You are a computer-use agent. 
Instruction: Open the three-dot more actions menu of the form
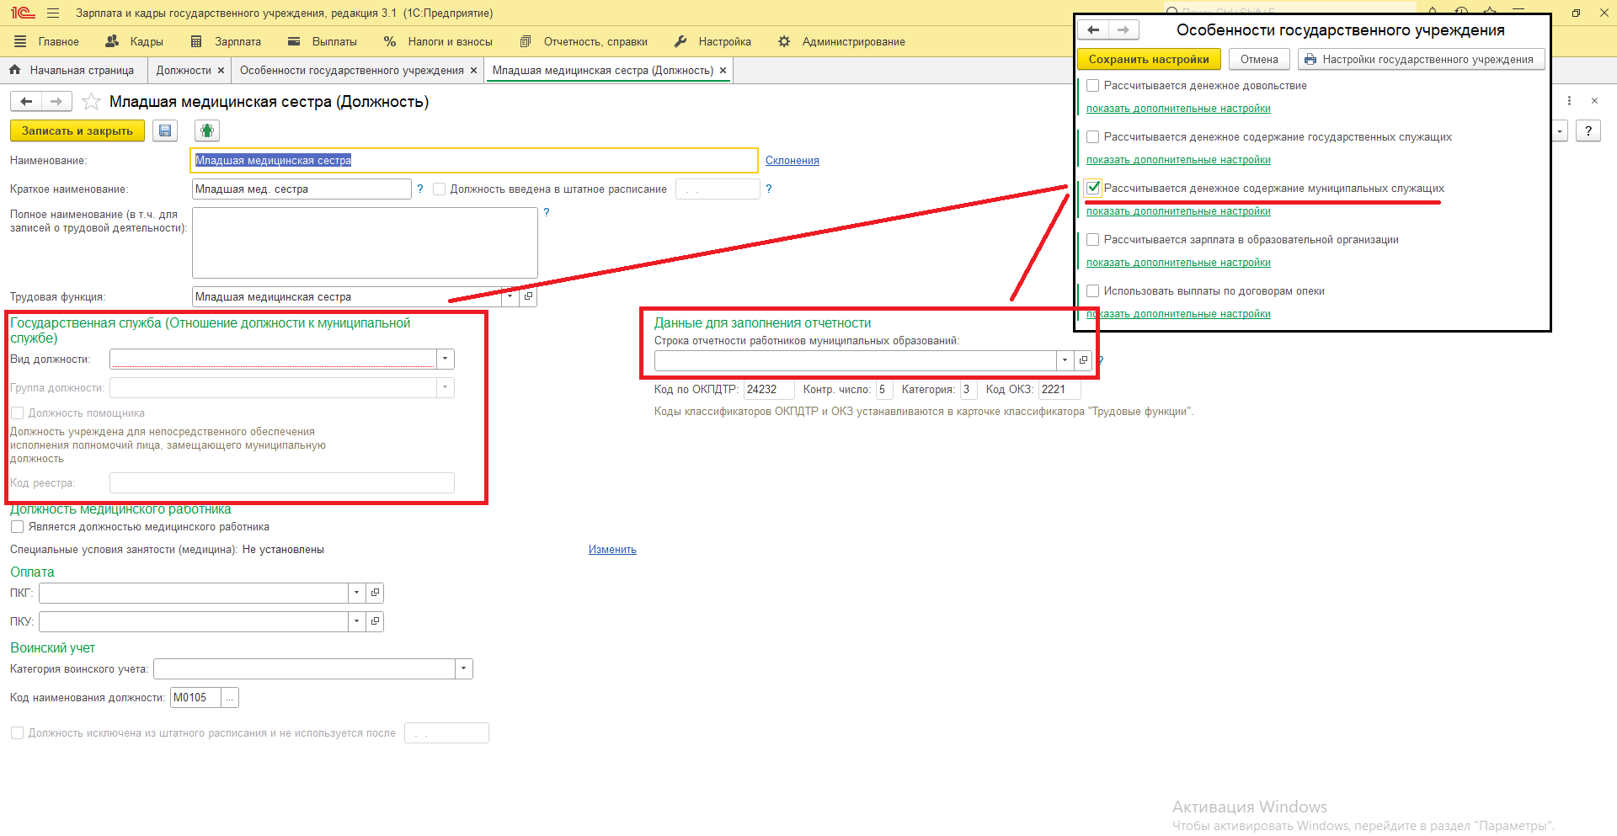coord(1569,101)
